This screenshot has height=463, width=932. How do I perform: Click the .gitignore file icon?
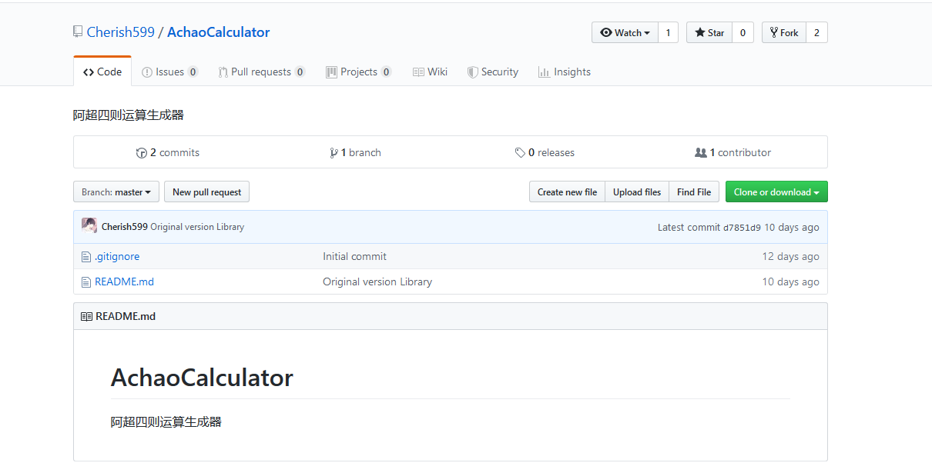coord(86,257)
